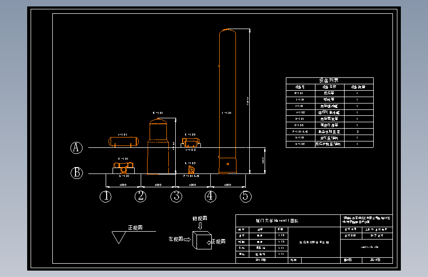Click the drawing name in title block center
The width and height of the screenshot is (428, 277).
[314, 242]
